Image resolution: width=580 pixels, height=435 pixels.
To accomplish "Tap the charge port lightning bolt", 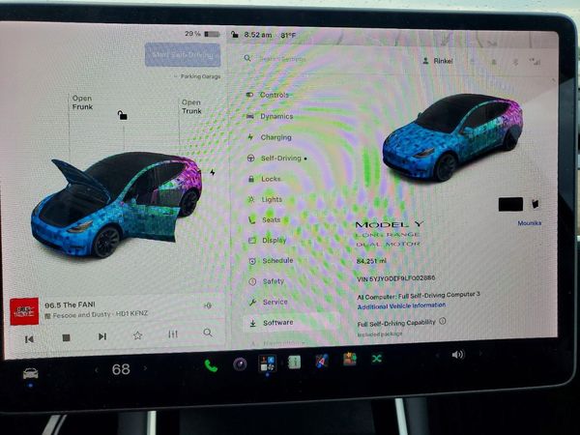I will [213, 172].
